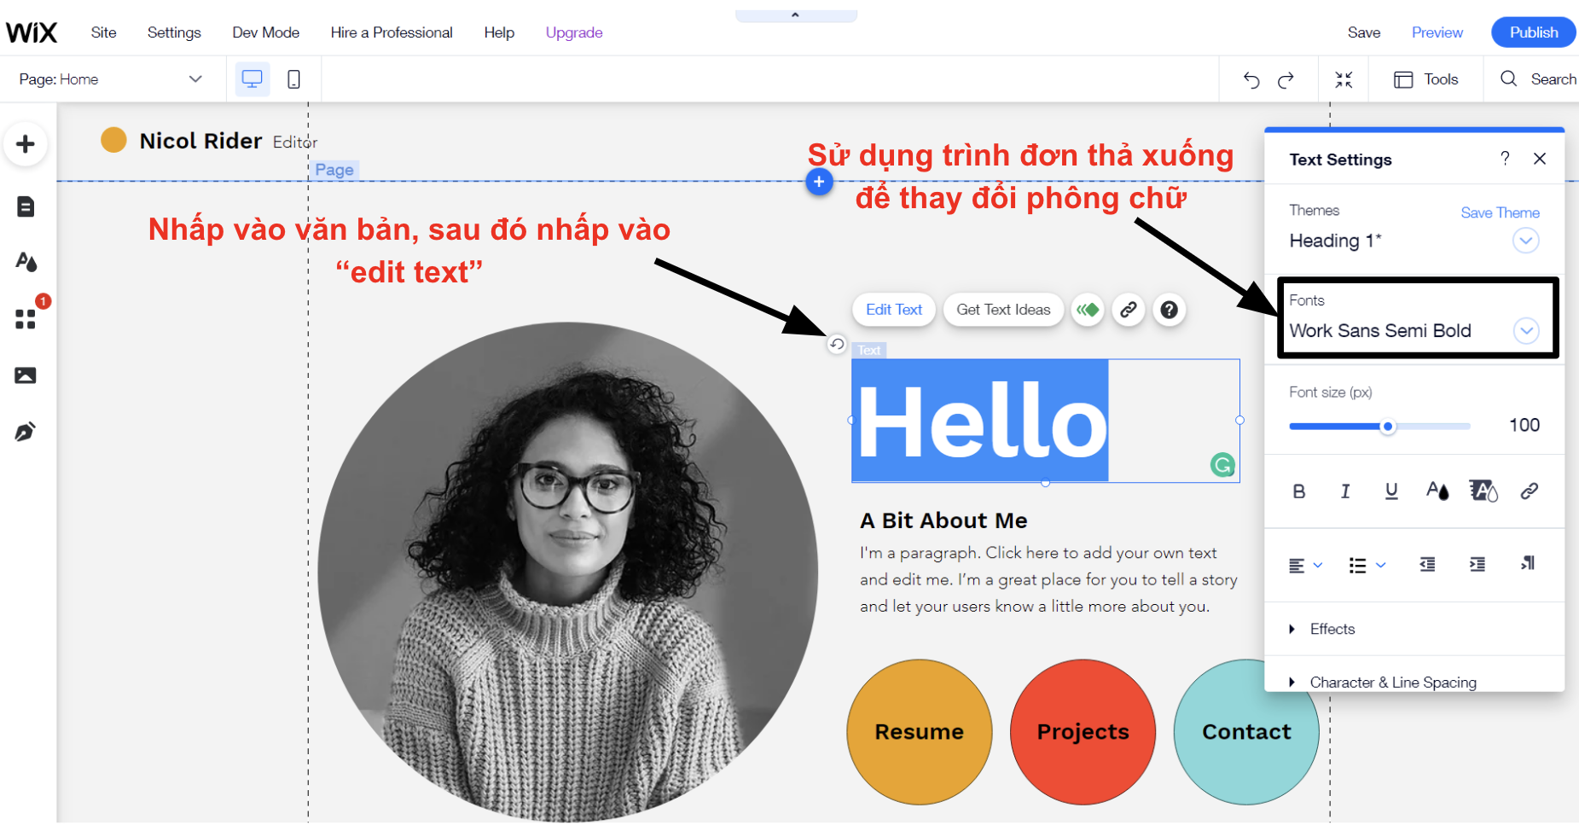Click the Nicol Rider site title
Screen dimensions: 1579x831
(200, 141)
